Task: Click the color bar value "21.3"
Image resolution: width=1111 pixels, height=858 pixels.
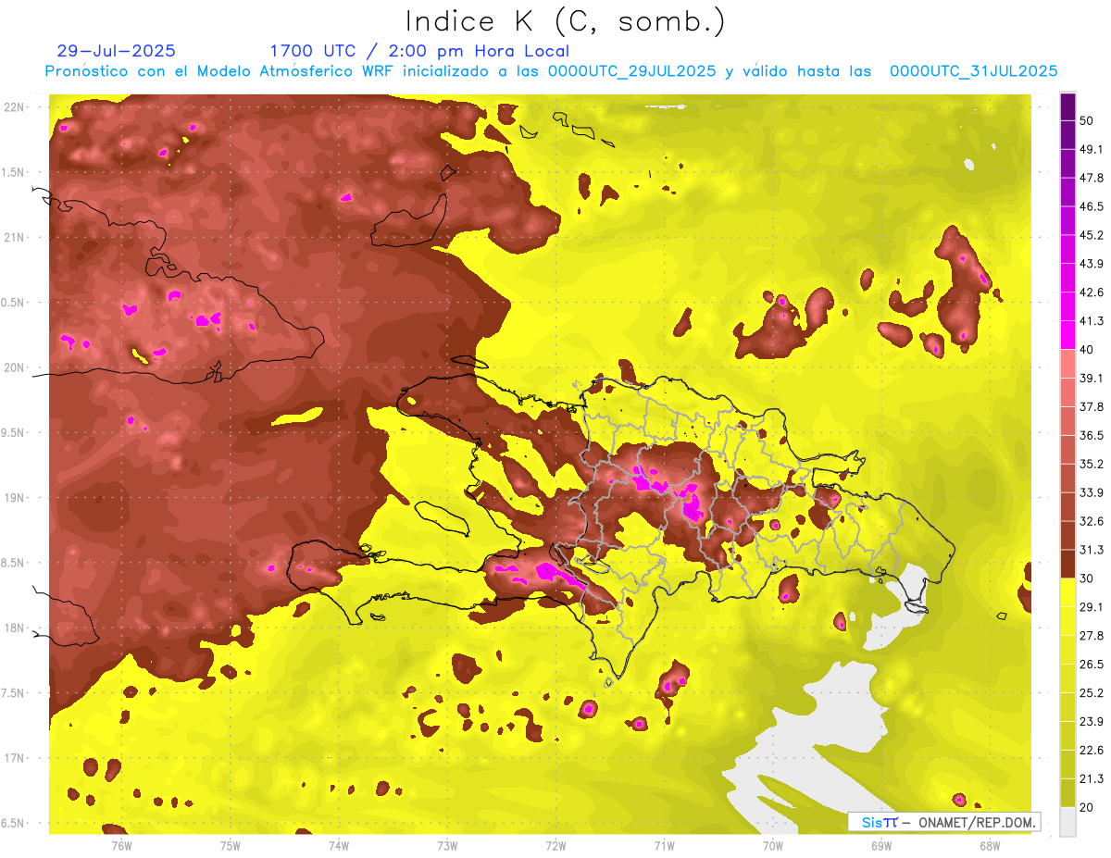Action: pyautogui.click(x=1092, y=779)
